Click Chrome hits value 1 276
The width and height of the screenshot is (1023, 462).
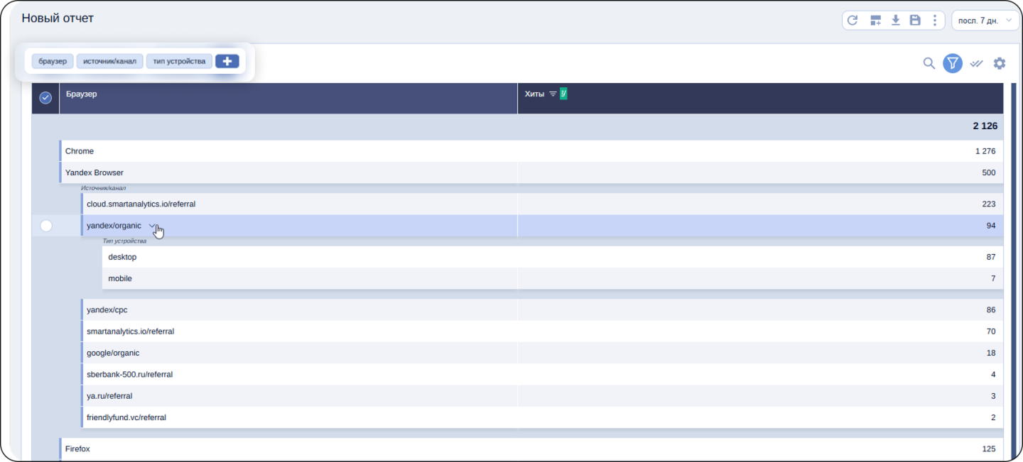tap(985, 151)
